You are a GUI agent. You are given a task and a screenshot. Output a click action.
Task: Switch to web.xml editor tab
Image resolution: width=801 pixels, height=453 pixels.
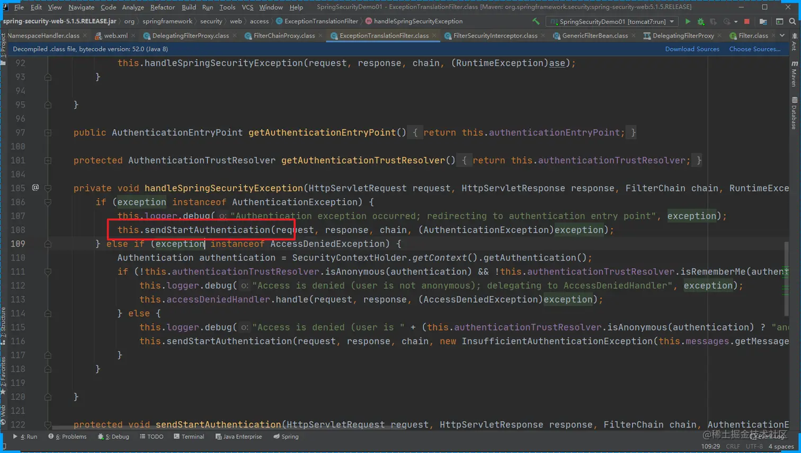115,35
